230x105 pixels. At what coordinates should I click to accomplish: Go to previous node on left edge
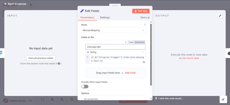coord(2,53)
